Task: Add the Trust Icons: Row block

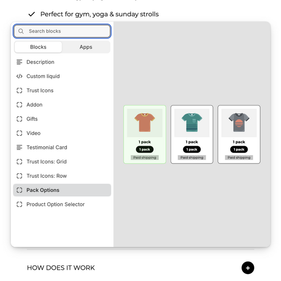Action: 46,176
